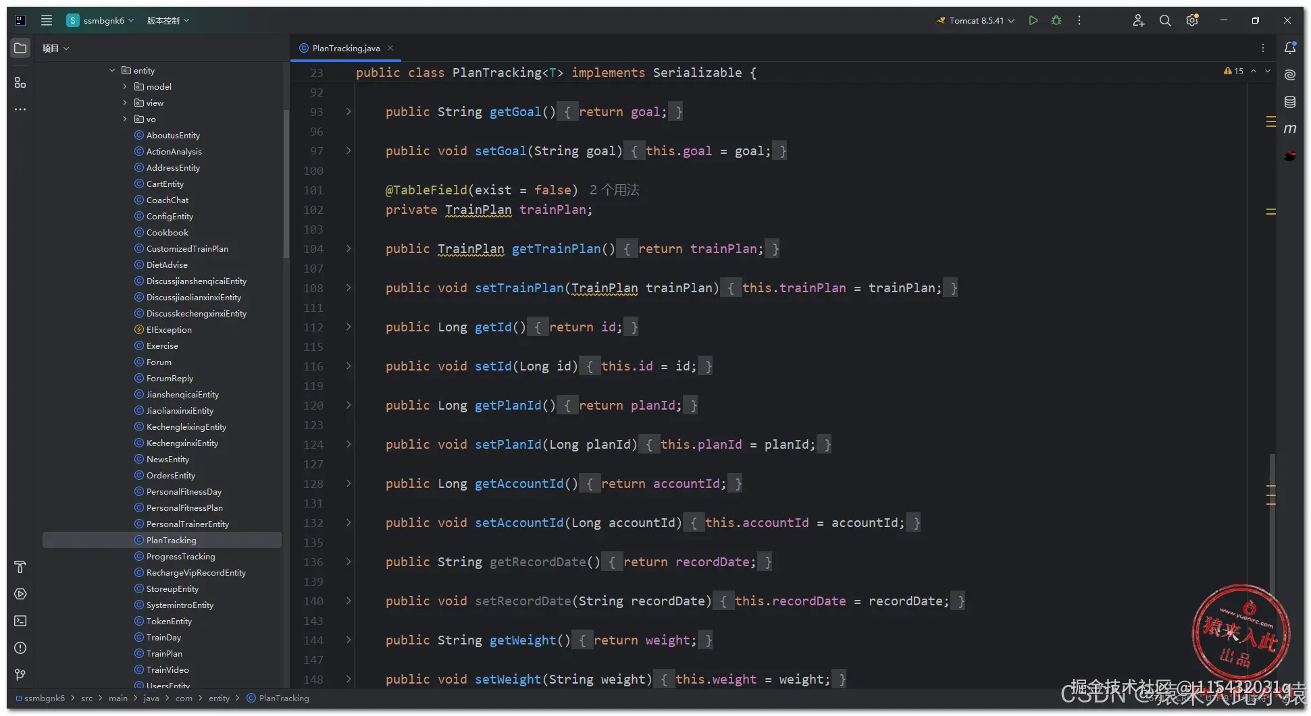
Task: Open the Services tool window
Action: [x=20, y=594]
